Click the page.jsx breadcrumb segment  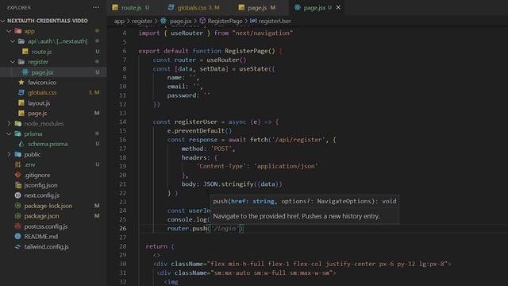click(x=180, y=21)
